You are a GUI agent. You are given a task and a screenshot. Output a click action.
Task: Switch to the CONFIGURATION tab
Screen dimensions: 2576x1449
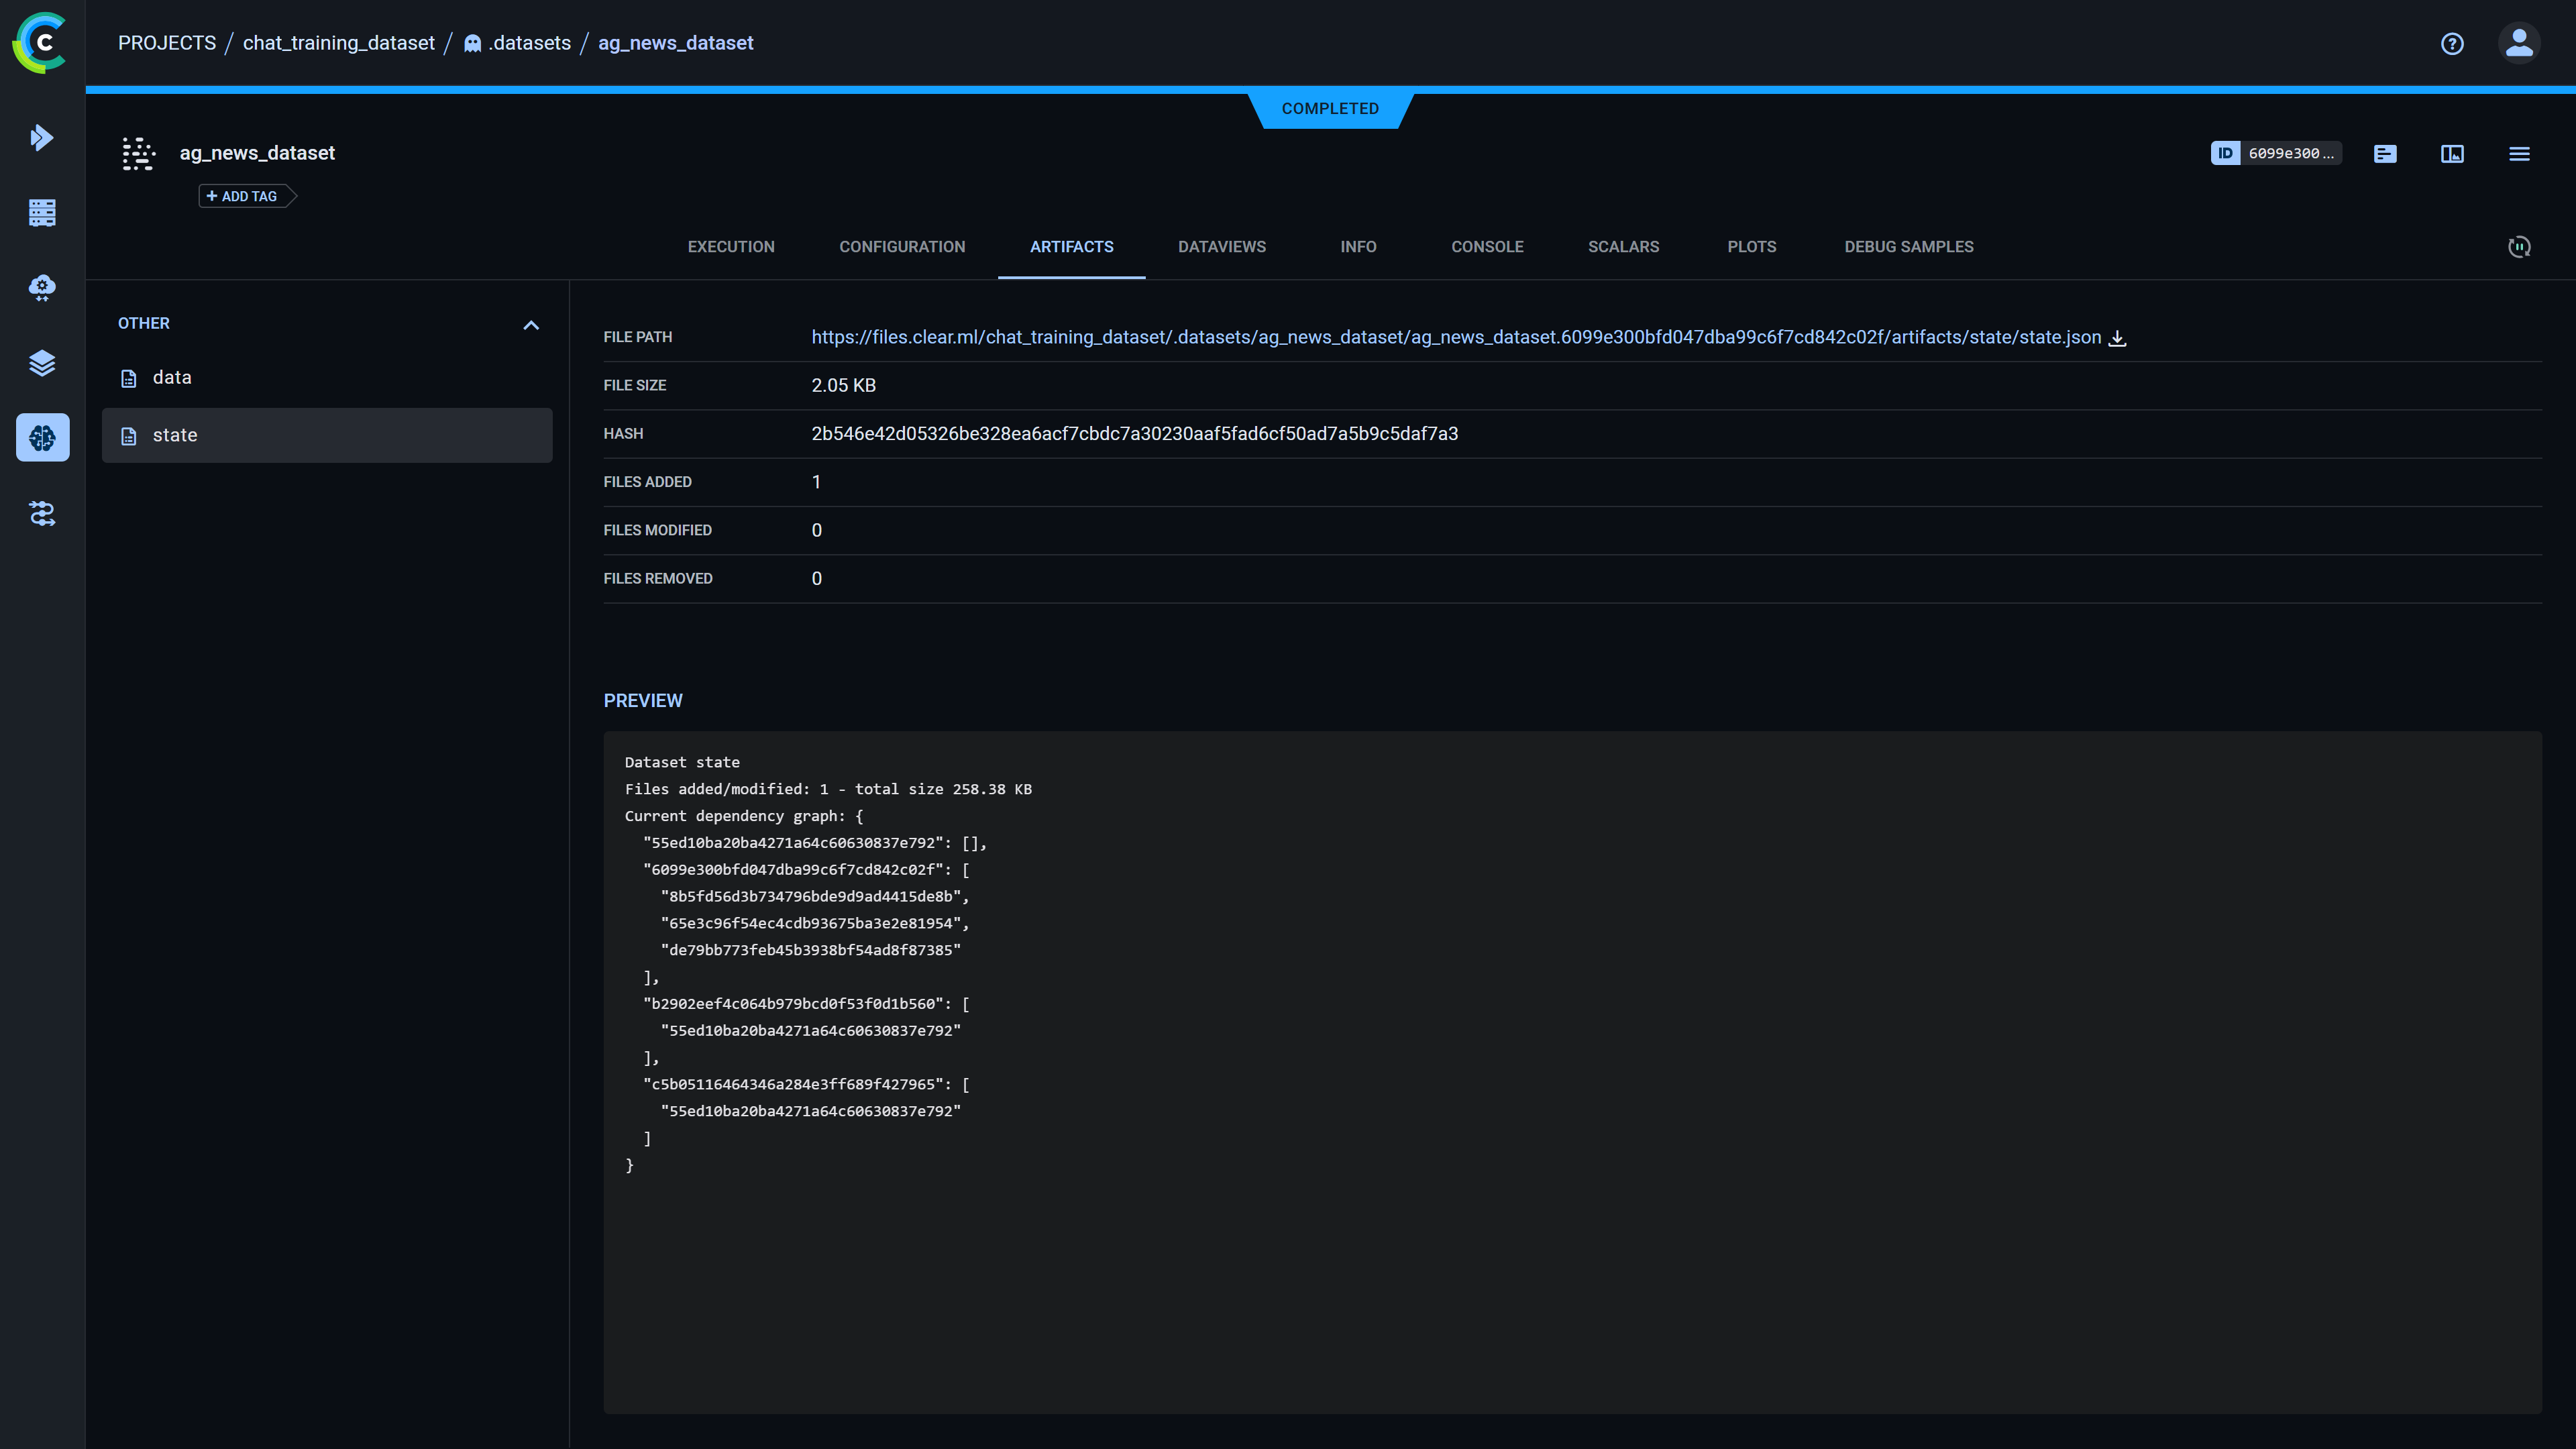click(x=901, y=247)
